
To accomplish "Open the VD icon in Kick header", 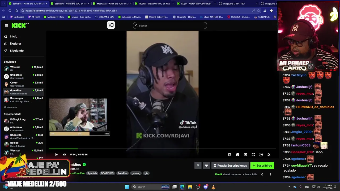I will (111, 25).
